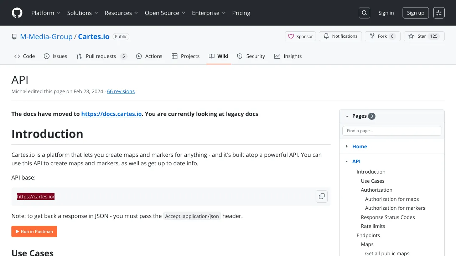Fork the repository with the Fork button

[x=383, y=36]
